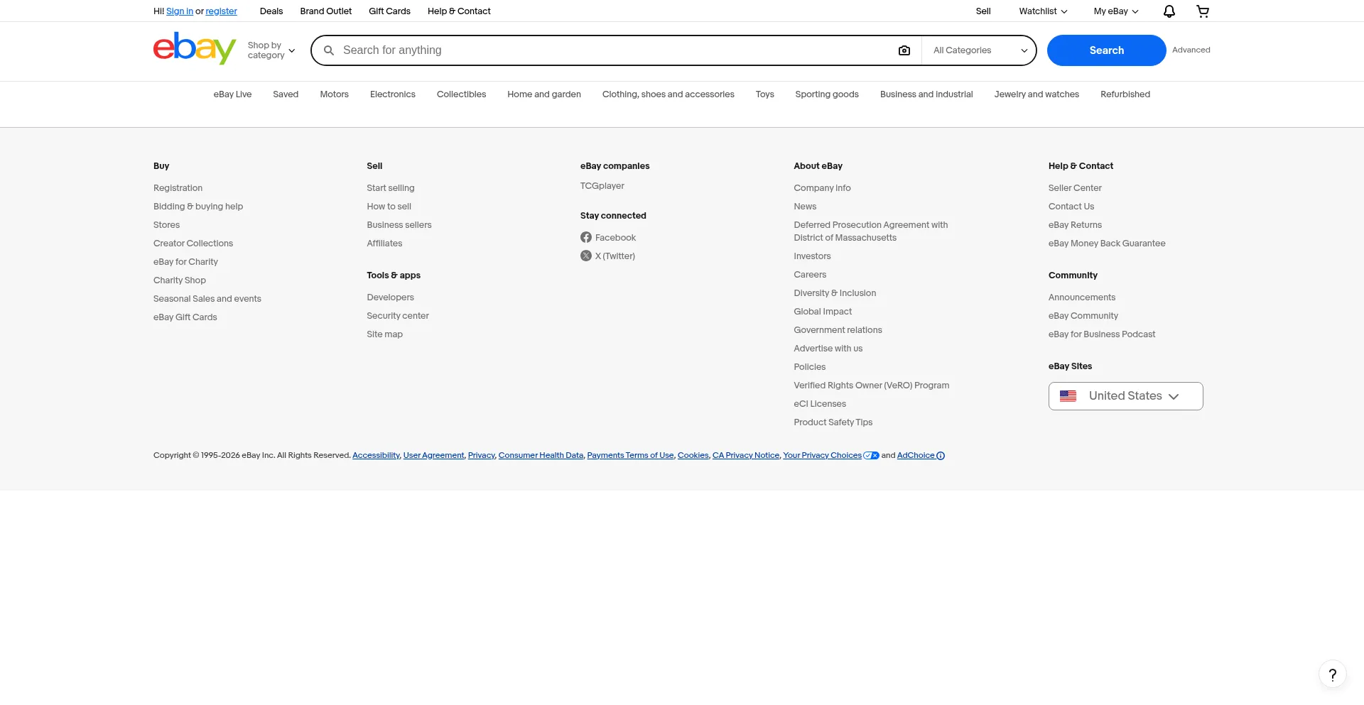1364x705 pixels.
Task: Focus the Search for anything field
Action: click(x=615, y=50)
